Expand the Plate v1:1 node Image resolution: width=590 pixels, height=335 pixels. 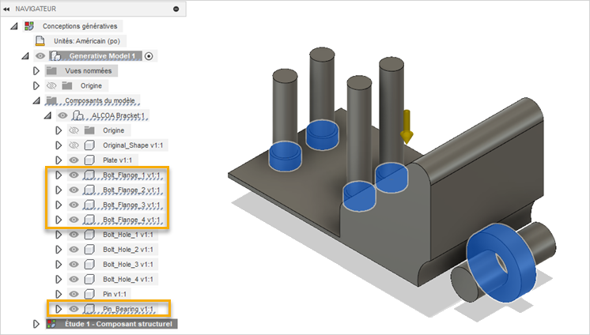[59, 160]
